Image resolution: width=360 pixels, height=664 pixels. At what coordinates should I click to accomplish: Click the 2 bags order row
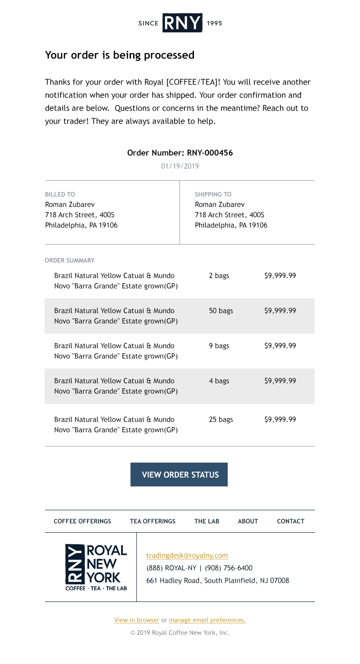coord(180,281)
